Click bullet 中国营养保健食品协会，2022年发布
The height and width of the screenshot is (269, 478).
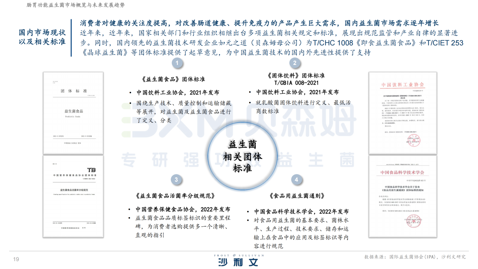pyautogui.click(x=183, y=209)
